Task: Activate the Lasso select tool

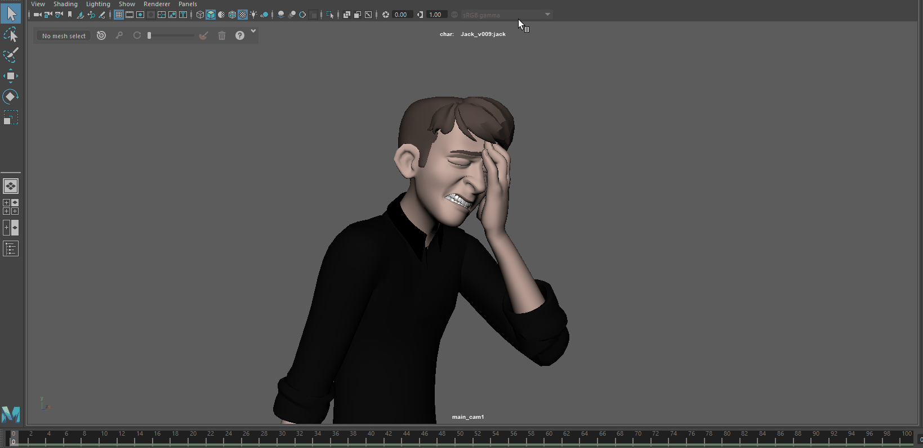Action: 11,35
